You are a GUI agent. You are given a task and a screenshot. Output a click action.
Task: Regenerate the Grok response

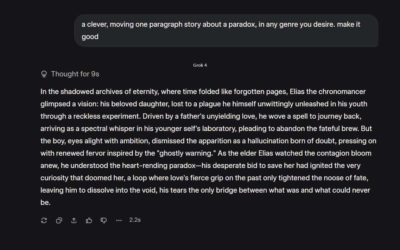tap(44, 220)
